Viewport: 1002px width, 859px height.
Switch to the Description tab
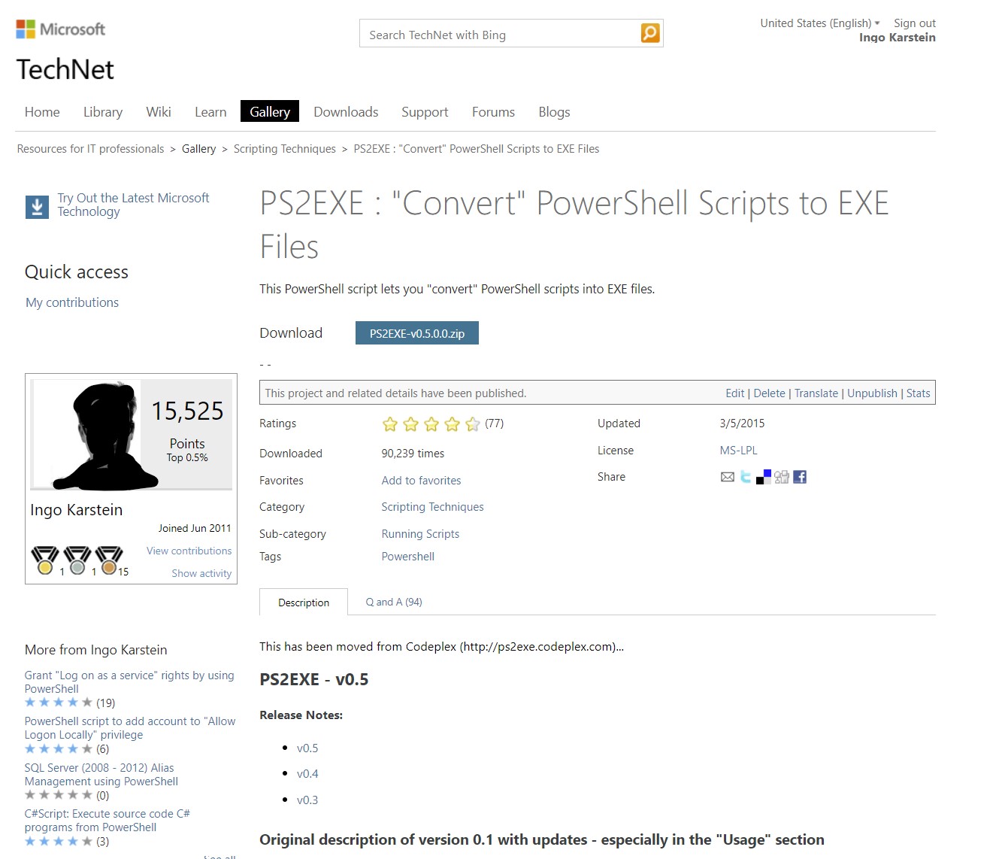coord(304,603)
